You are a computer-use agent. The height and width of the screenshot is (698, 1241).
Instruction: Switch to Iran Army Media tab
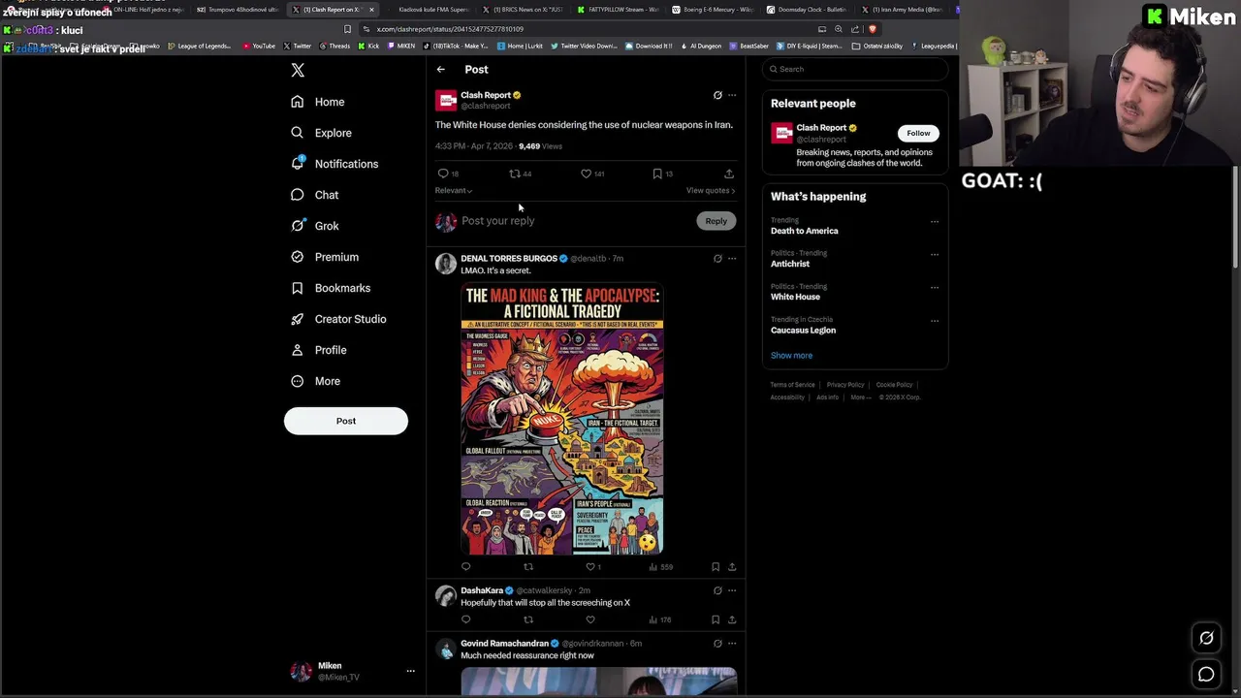pos(903,10)
